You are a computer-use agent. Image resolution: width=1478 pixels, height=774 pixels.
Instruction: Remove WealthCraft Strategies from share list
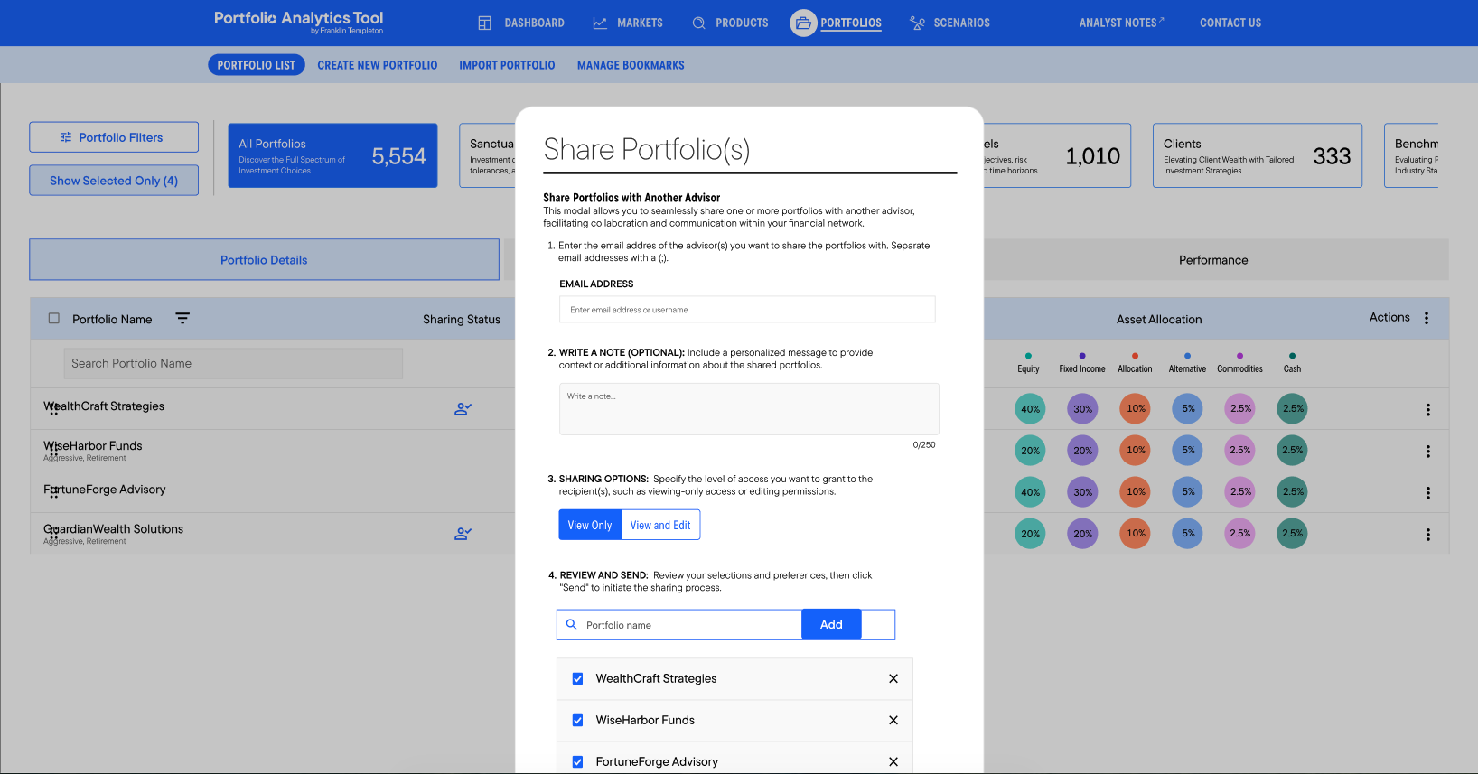(893, 678)
